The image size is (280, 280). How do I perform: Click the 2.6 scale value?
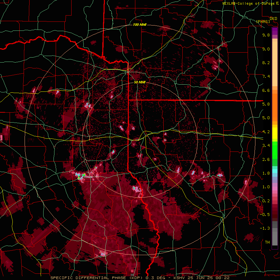pyautogui.click(x=266, y=160)
